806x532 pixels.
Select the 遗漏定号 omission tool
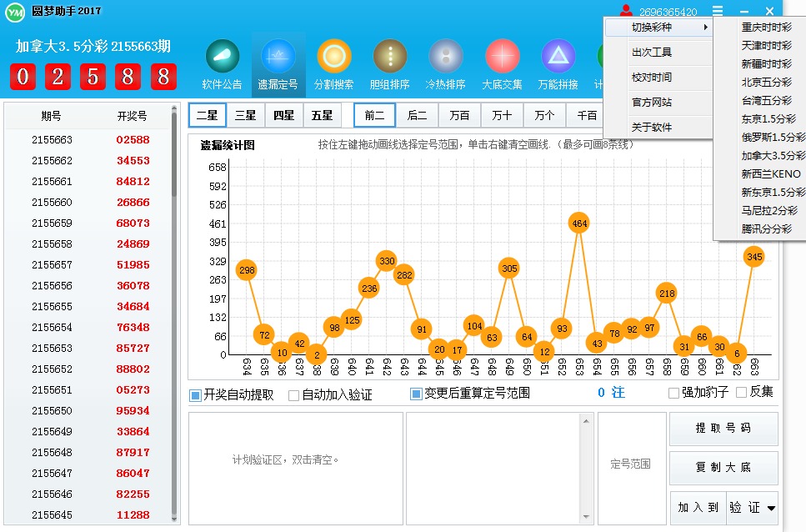(278, 63)
